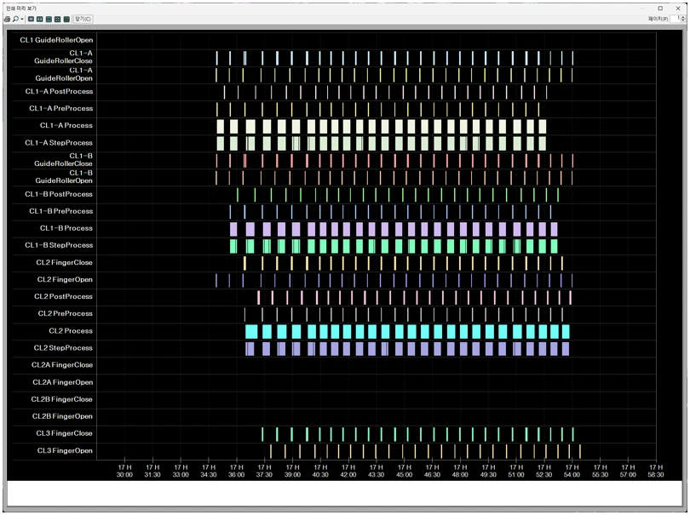Click the "CL1-B StepProcess" row label

[x=59, y=245]
